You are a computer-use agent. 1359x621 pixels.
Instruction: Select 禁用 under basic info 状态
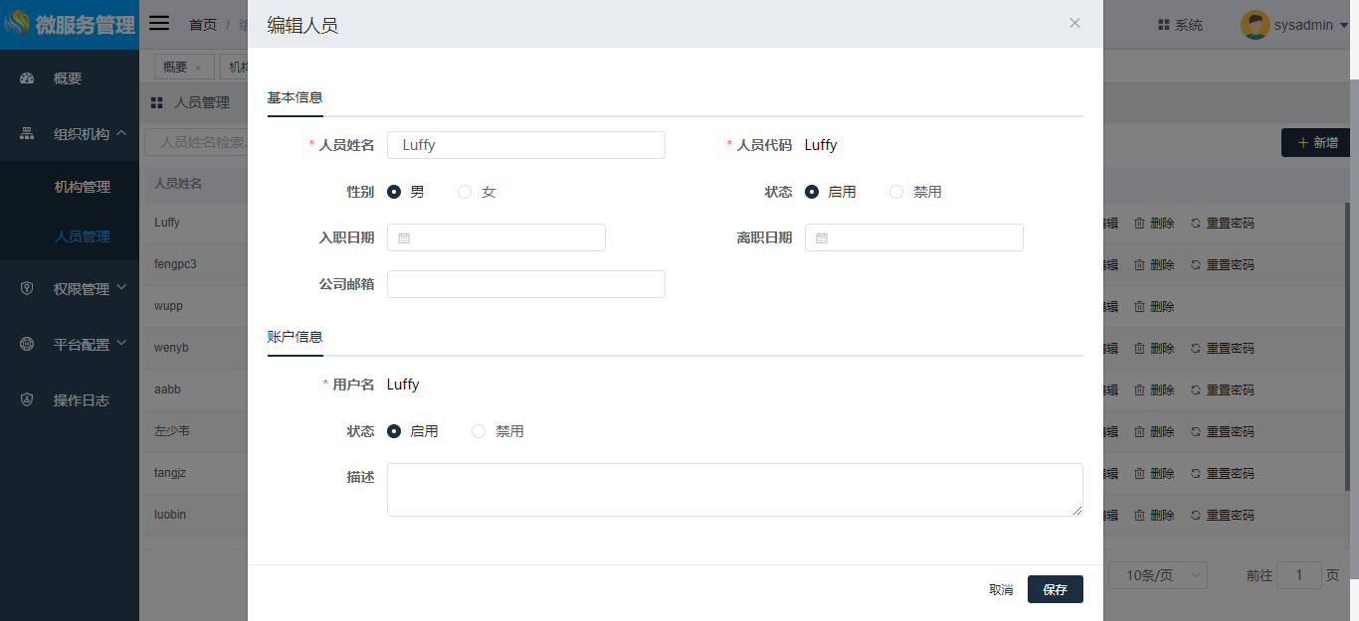click(896, 192)
